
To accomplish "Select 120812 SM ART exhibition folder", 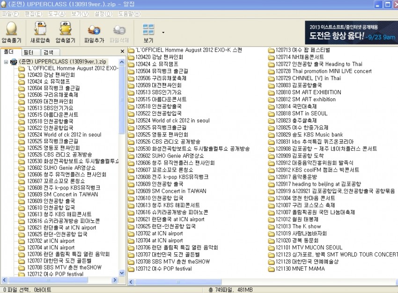I will point(306,99).
